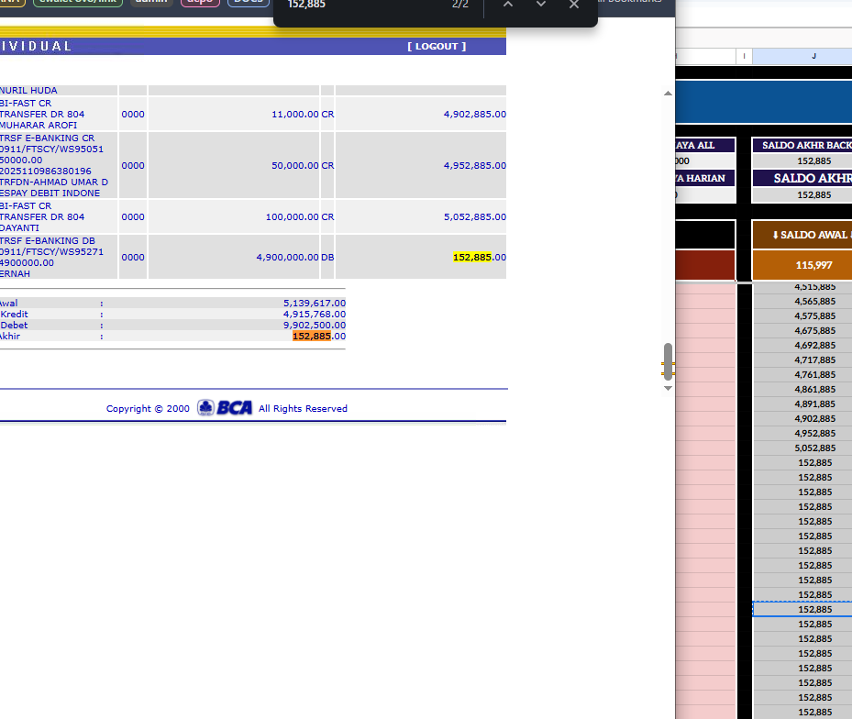
Task: Go to next find-bar match
Action: (x=541, y=5)
